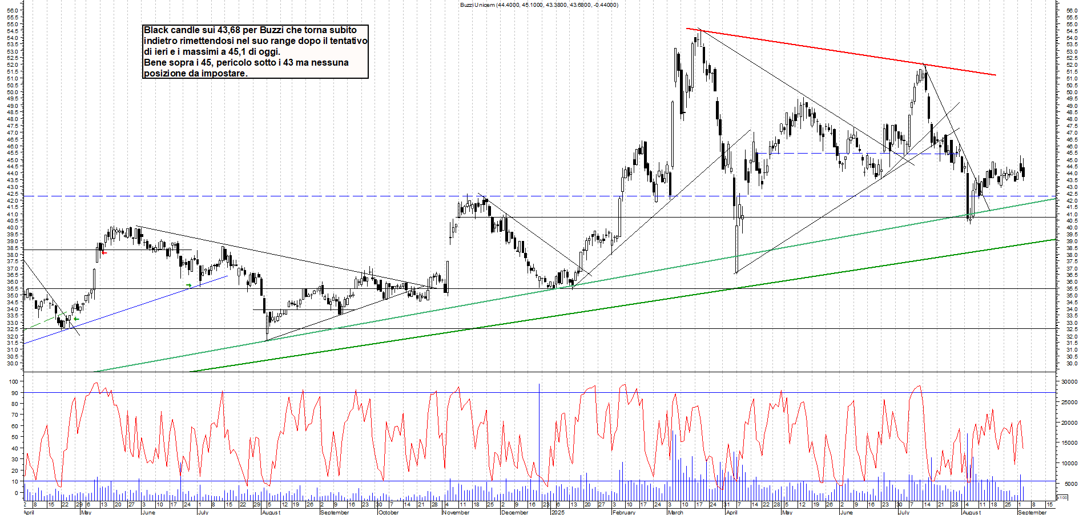The image size is (1079, 515).
Task: Click the March month label on date axis
Action: click(x=675, y=512)
